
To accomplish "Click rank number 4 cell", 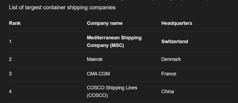I will click(x=10, y=92).
